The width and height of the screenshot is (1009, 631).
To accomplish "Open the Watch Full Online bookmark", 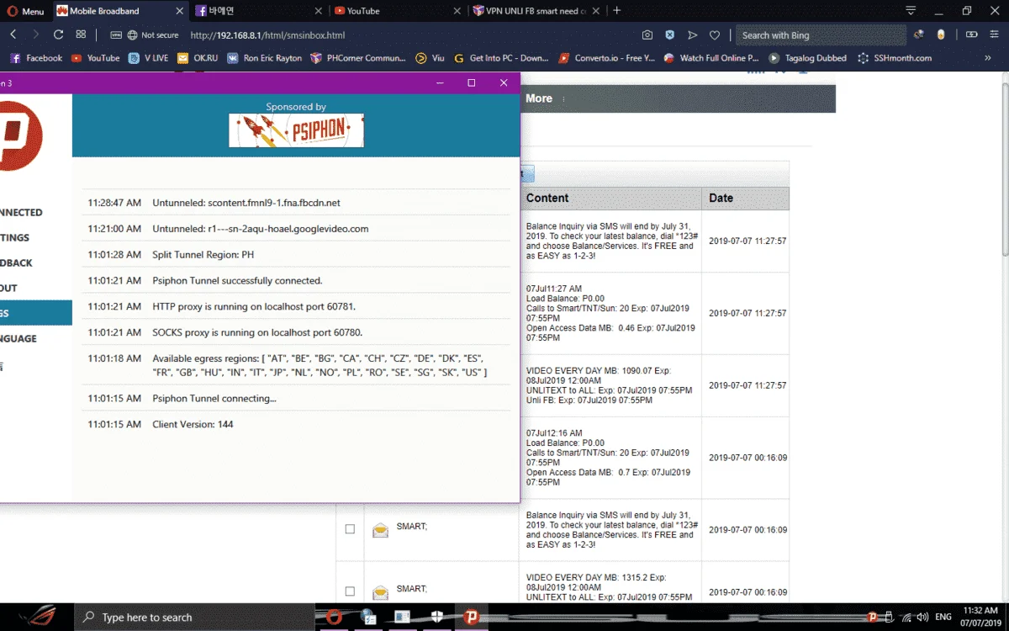I will point(711,58).
